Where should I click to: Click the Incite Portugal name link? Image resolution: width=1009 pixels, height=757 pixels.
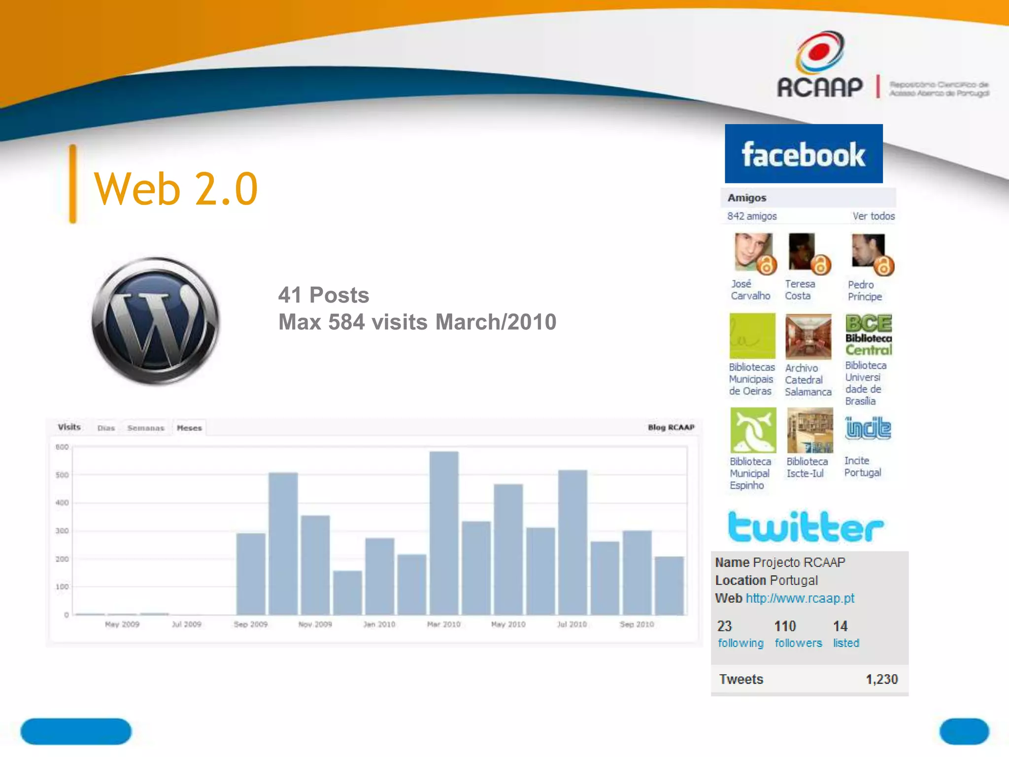point(863,467)
